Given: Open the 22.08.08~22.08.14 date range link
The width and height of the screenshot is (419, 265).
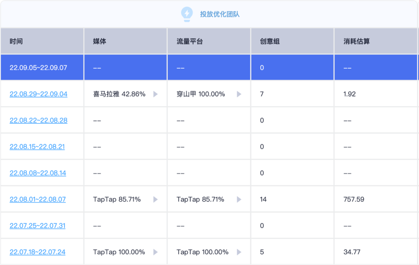Looking at the screenshot, I should click(x=38, y=173).
